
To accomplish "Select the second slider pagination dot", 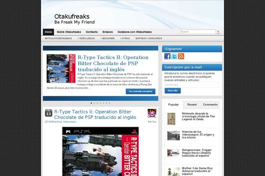I will click(x=95, y=103).
